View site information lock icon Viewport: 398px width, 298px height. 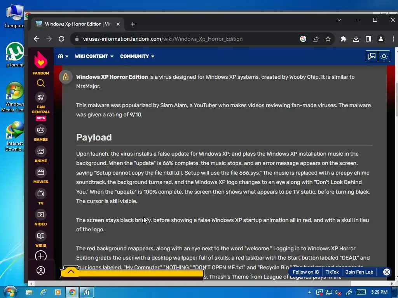pyautogui.click(x=77, y=39)
